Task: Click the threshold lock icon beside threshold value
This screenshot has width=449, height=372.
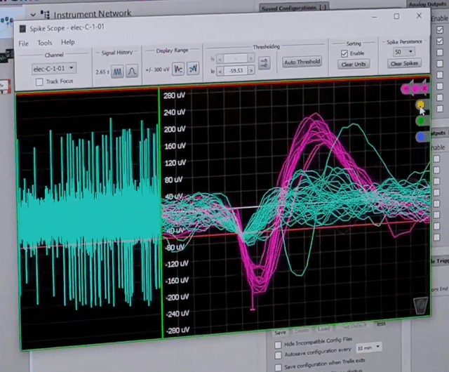Action: coord(264,63)
